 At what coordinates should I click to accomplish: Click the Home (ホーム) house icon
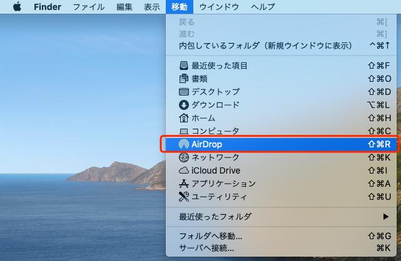click(x=183, y=118)
